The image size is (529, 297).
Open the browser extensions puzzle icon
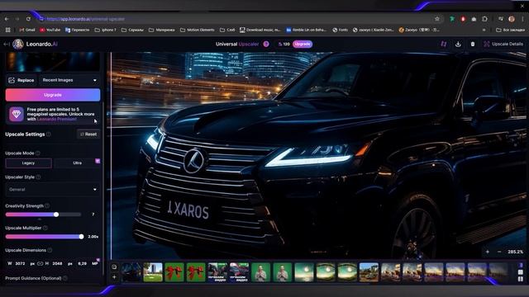[485, 19]
